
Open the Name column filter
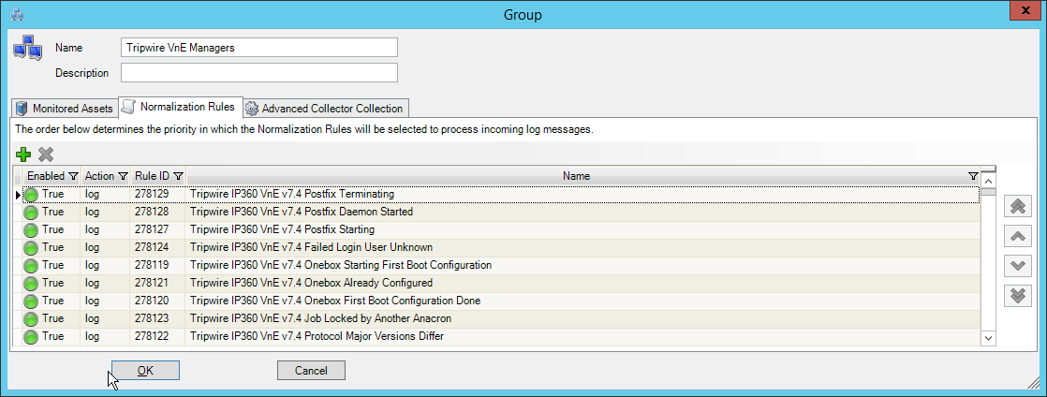[973, 176]
